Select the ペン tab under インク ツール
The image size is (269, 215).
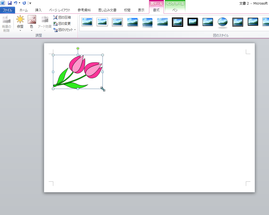[175, 10]
